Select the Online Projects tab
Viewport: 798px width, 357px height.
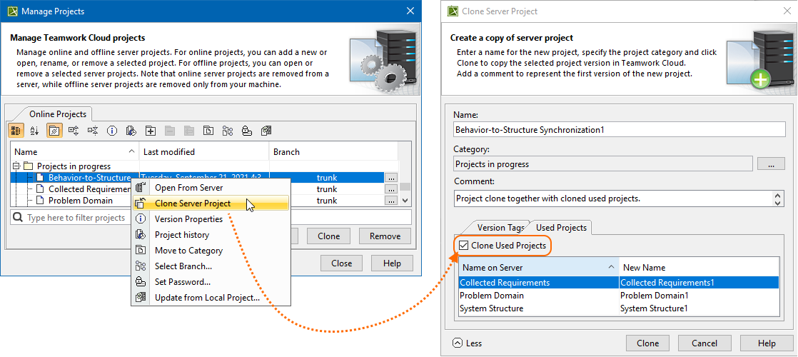click(x=58, y=114)
